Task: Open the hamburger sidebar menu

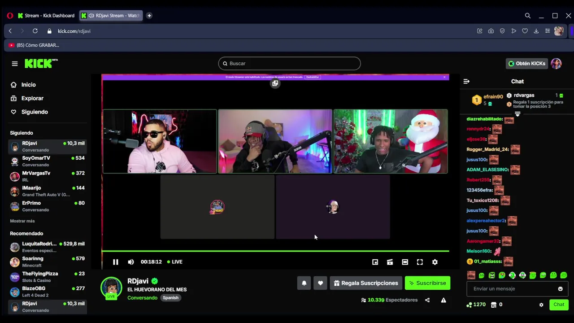Action: pyautogui.click(x=15, y=64)
